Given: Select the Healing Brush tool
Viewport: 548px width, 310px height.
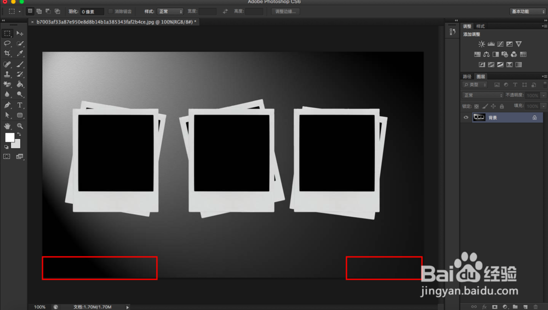Looking at the screenshot, I should click(x=7, y=64).
